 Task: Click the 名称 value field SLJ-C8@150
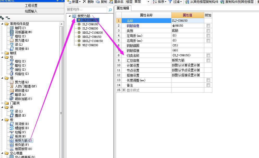click(x=188, y=21)
